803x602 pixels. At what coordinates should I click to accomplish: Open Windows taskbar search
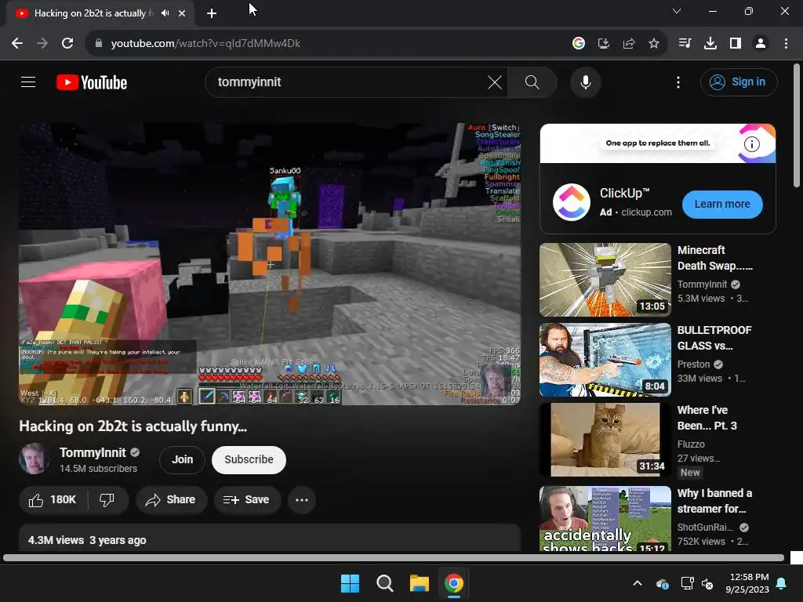point(384,583)
